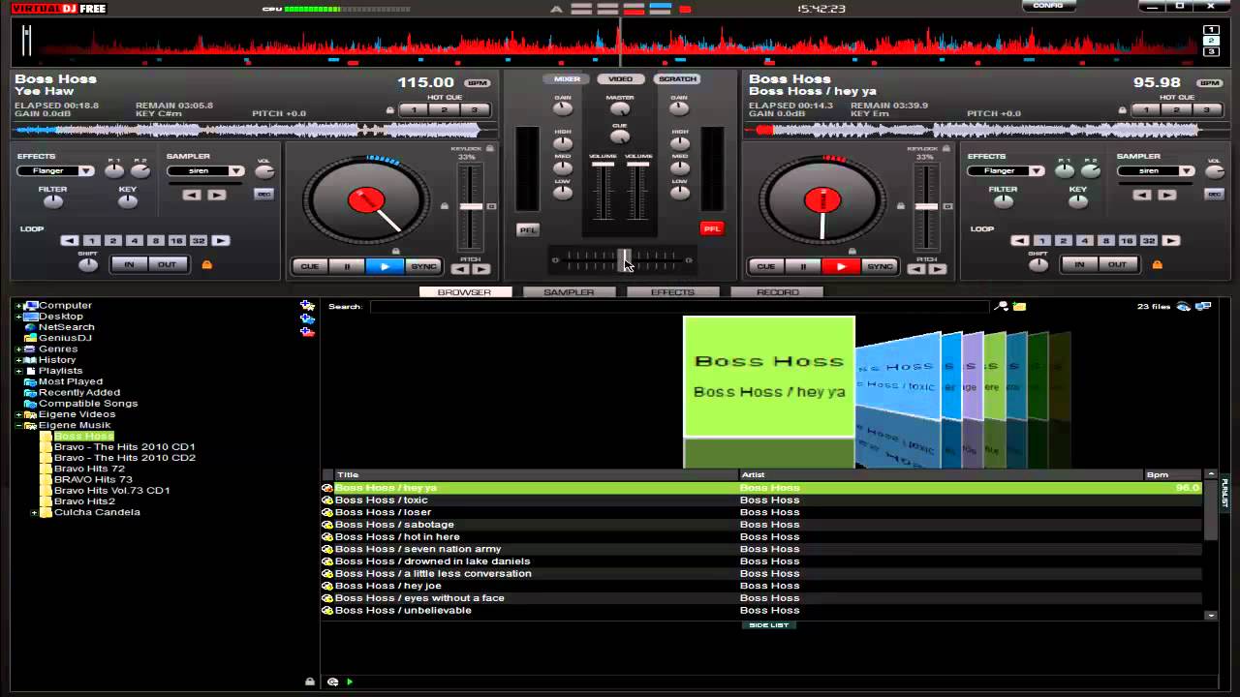Toggle the right channel PFL button

click(x=712, y=228)
